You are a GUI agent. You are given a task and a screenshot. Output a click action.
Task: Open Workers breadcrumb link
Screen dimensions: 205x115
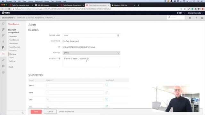click(49, 18)
